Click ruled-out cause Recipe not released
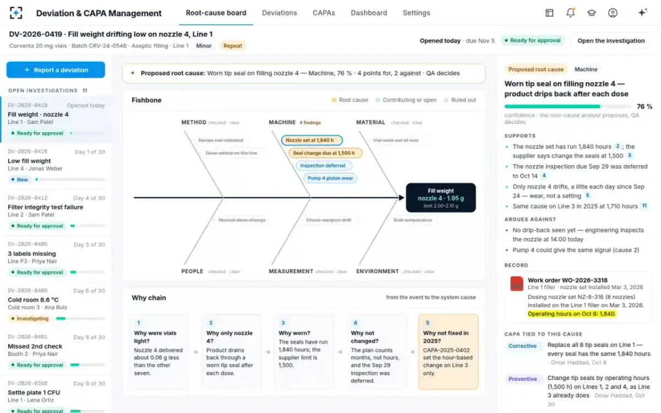The height and width of the screenshot is (413, 661). (x=221, y=140)
